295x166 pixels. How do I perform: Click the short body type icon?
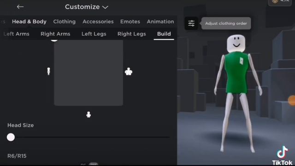click(88, 114)
